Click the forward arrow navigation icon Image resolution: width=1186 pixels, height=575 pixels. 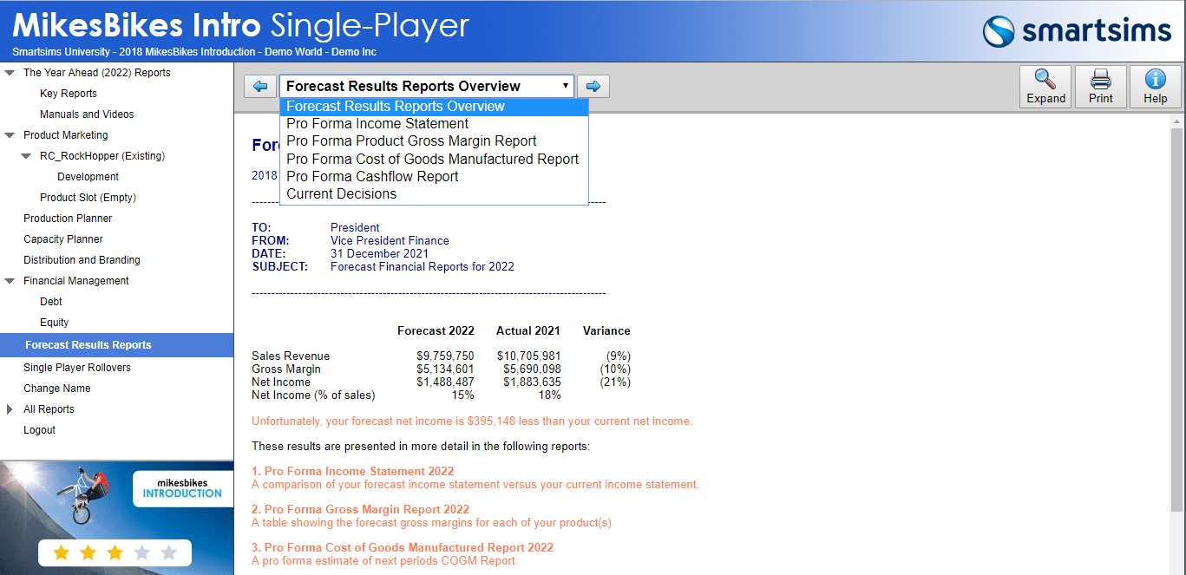click(x=593, y=87)
